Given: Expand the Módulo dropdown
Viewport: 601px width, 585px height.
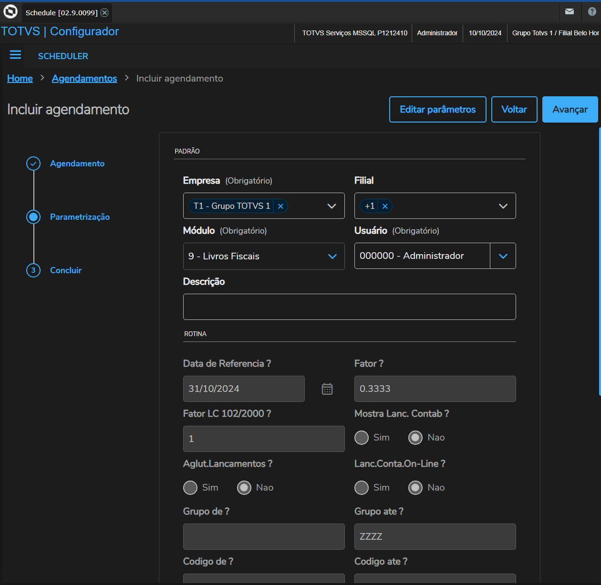Looking at the screenshot, I should pos(332,257).
